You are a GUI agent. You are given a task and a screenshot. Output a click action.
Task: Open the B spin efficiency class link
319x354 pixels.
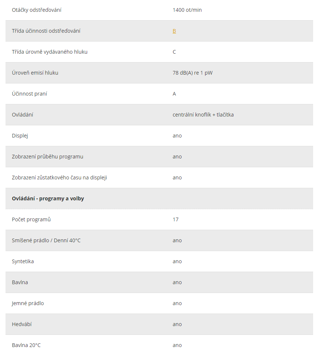pyautogui.click(x=174, y=31)
